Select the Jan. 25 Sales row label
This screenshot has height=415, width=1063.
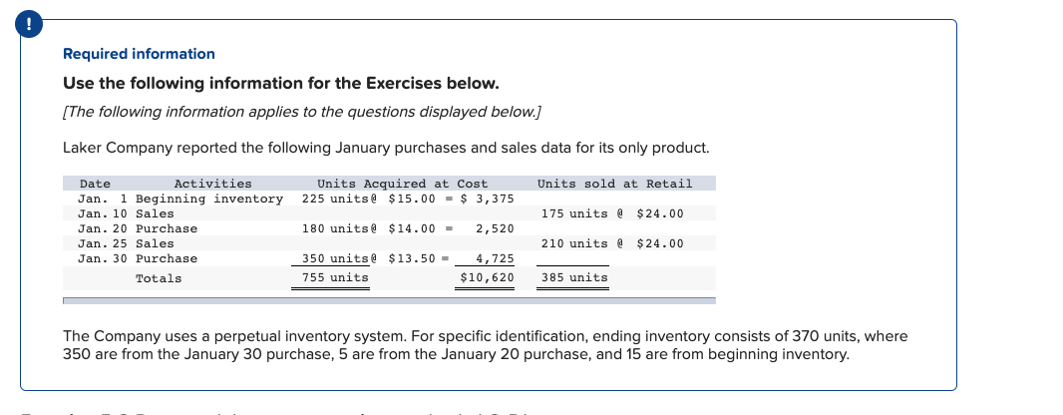(x=126, y=243)
